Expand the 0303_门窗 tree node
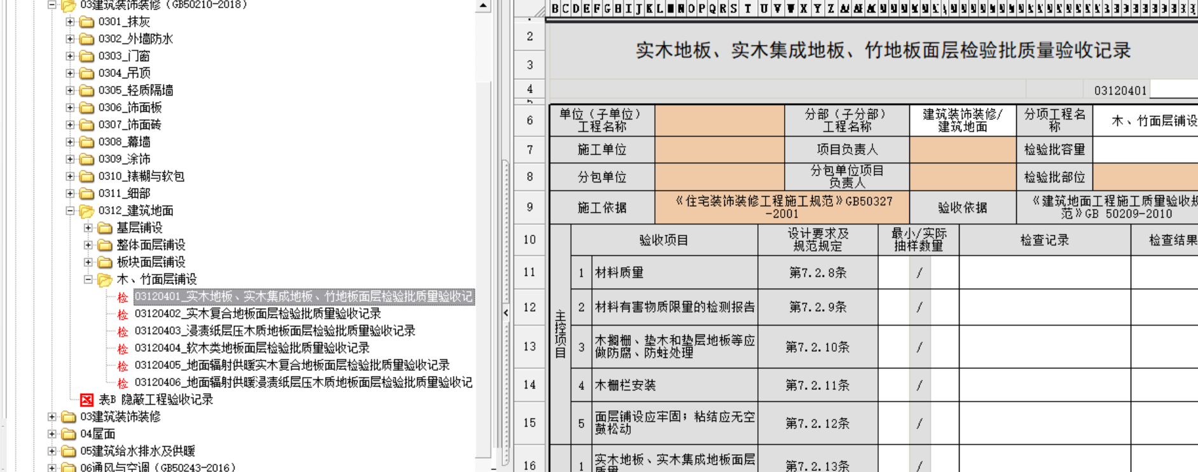 (70, 56)
